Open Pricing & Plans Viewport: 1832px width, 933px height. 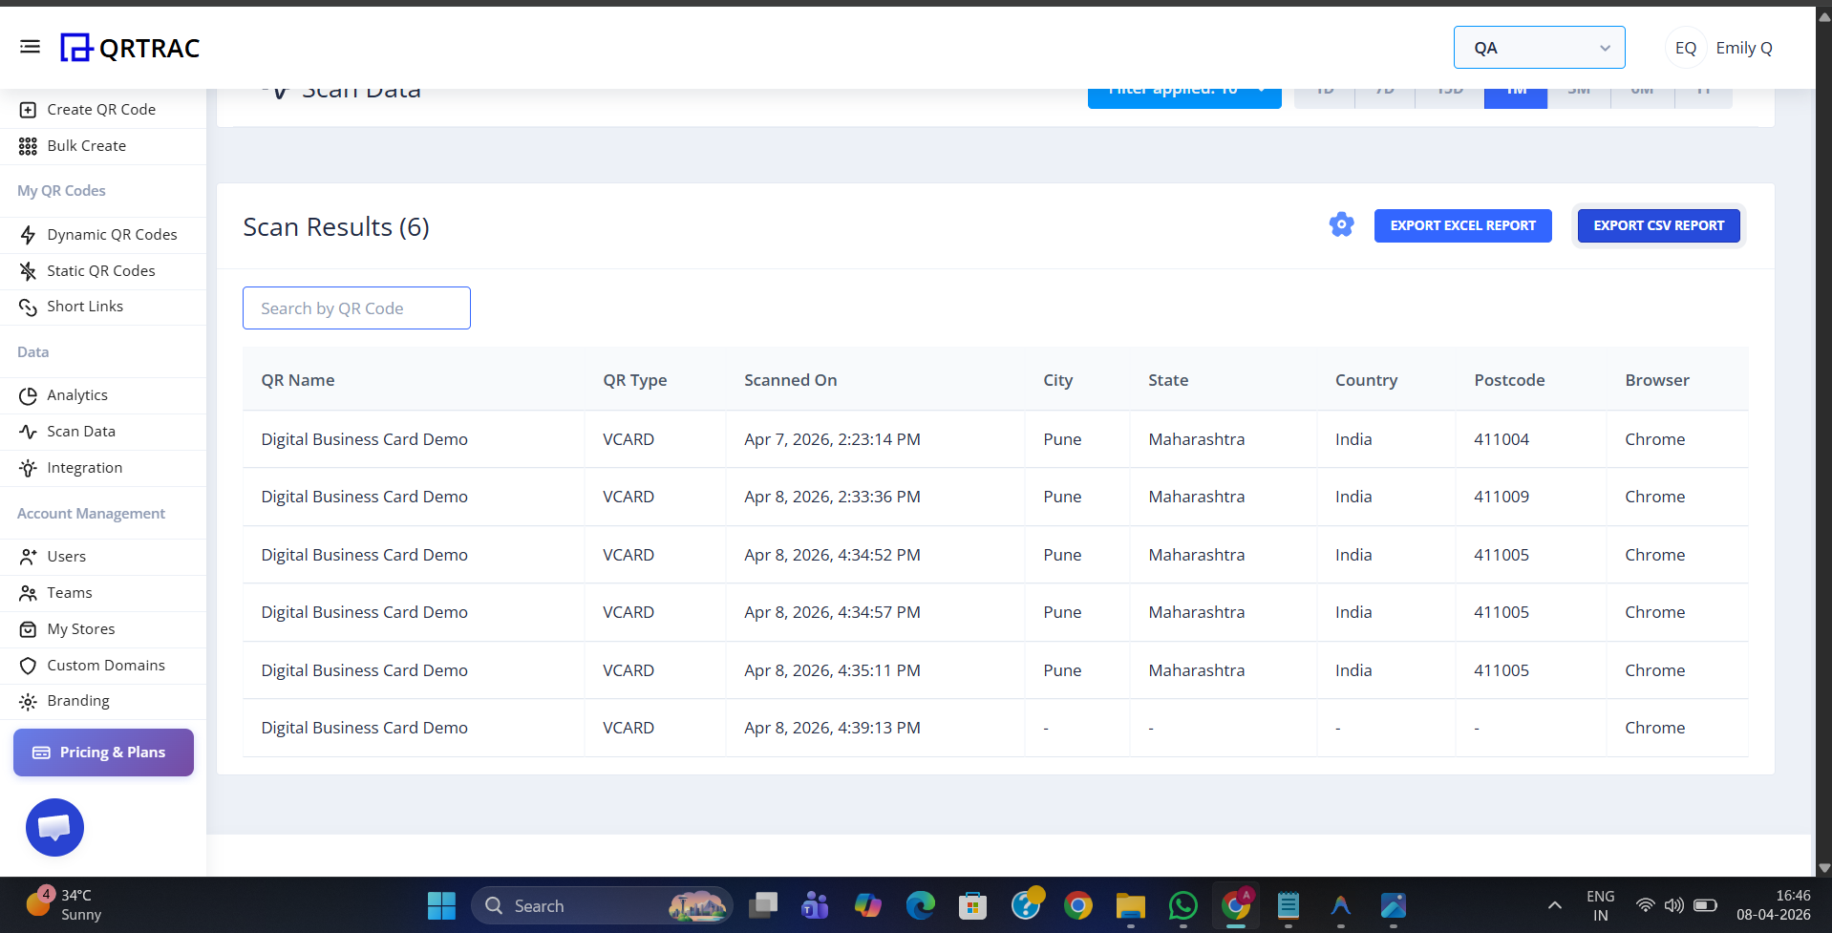point(103,753)
